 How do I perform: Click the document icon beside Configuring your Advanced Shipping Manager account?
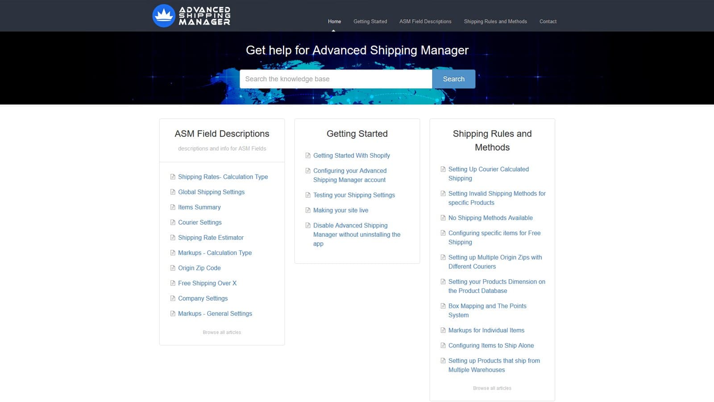coord(308,171)
